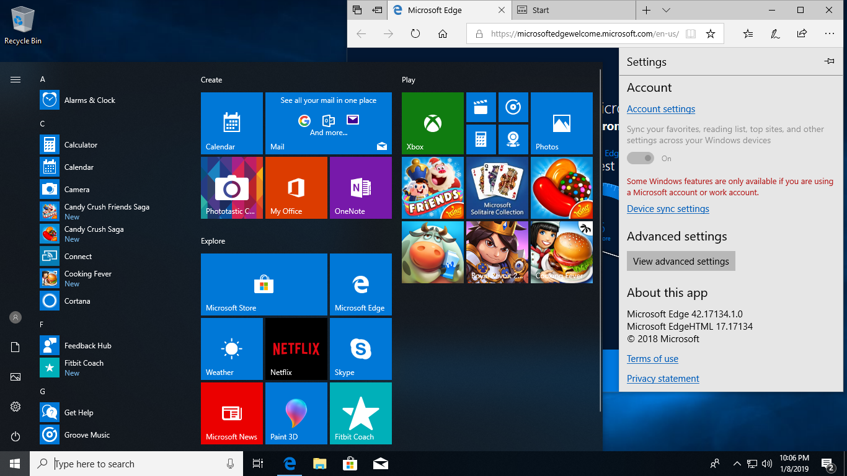The image size is (847, 476).
Task: Open the Mail tile
Action: (x=329, y=123)
